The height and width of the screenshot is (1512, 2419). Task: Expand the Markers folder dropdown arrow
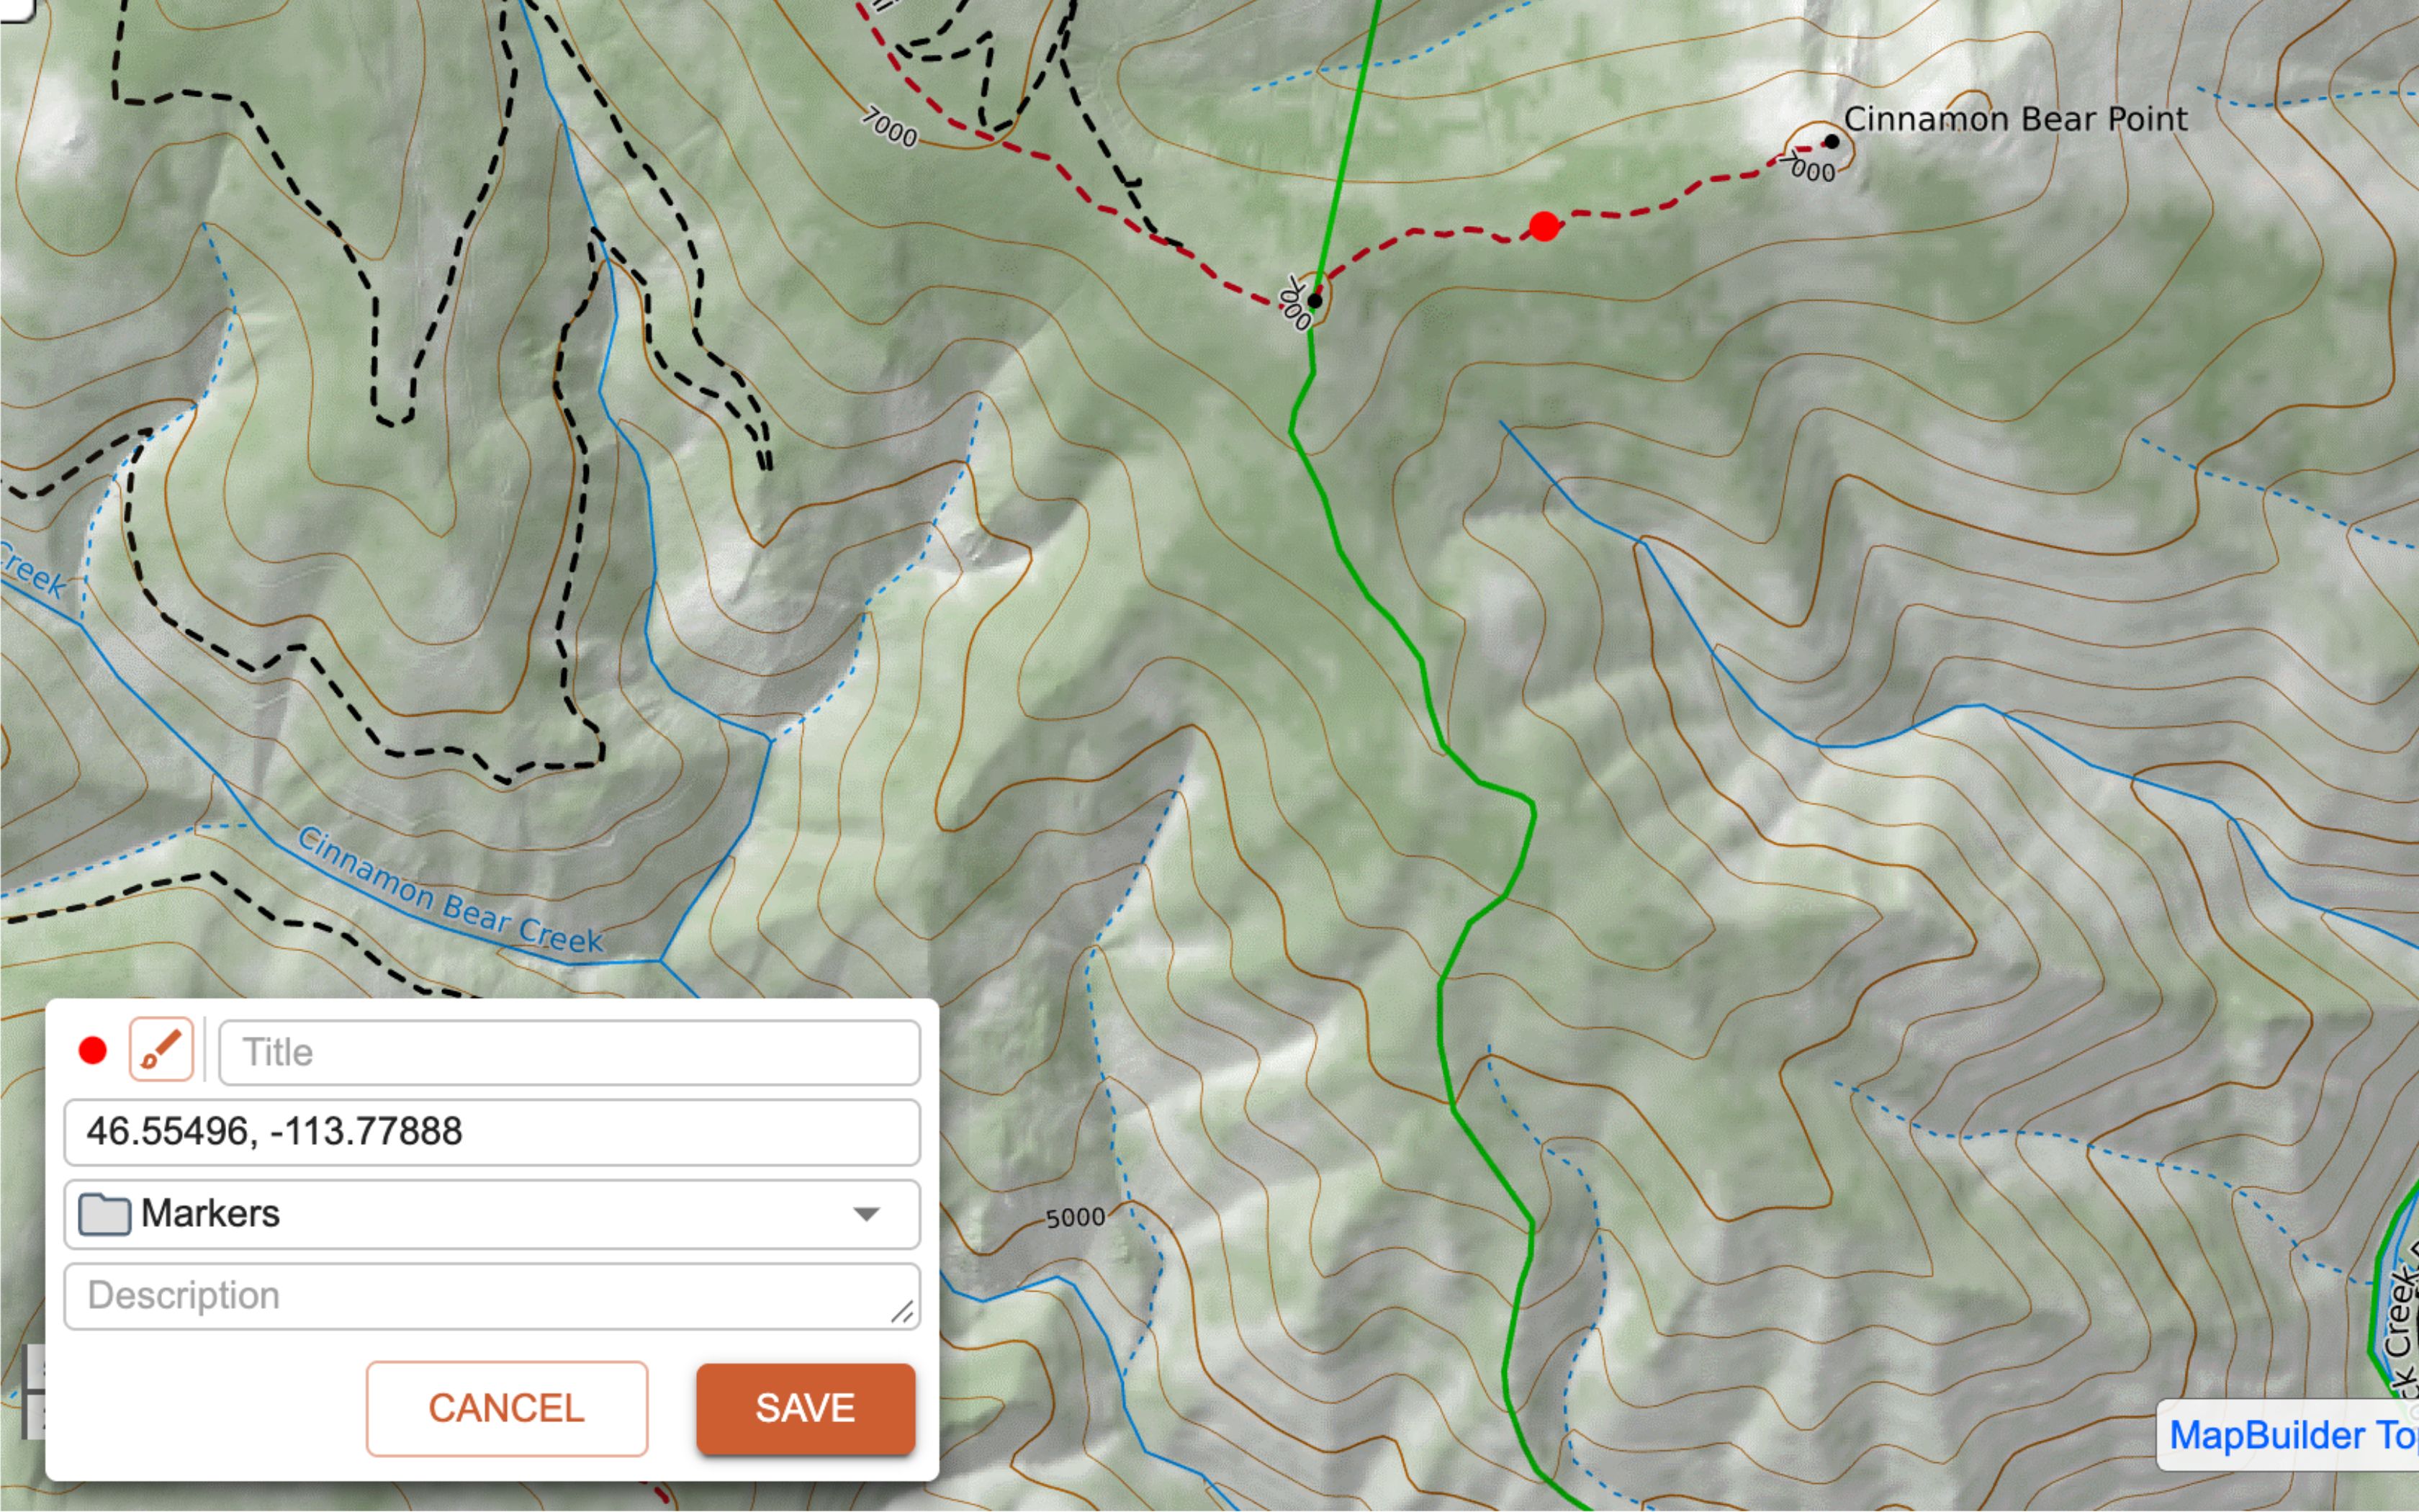(x=867, y=1214)
